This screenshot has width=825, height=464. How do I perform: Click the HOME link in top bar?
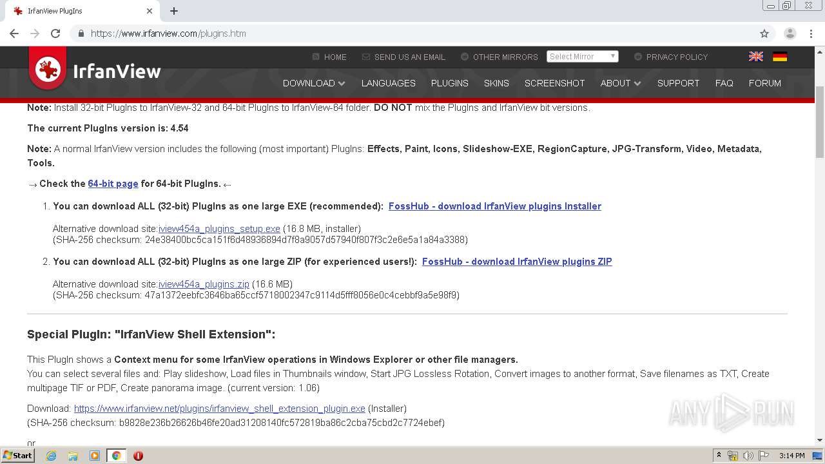329,57
